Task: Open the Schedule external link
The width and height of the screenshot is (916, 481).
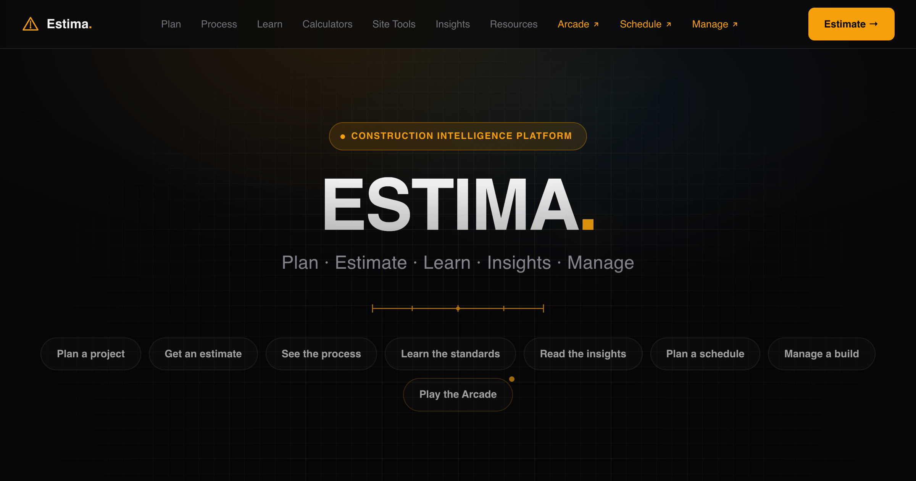Action: click(x=646, y=24)
